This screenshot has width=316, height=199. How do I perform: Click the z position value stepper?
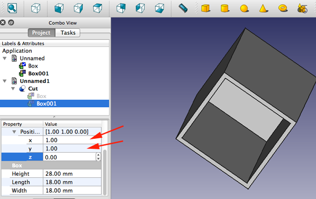[98, 157]
